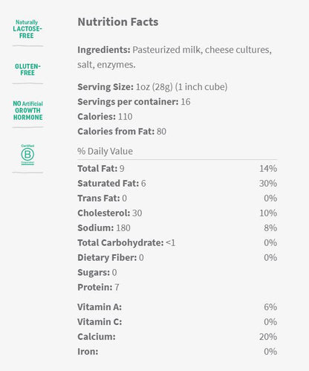Click the Cholesterol row
Image resolution: width=309 pixels, height=371 pixels.
(x=178, y=213)
